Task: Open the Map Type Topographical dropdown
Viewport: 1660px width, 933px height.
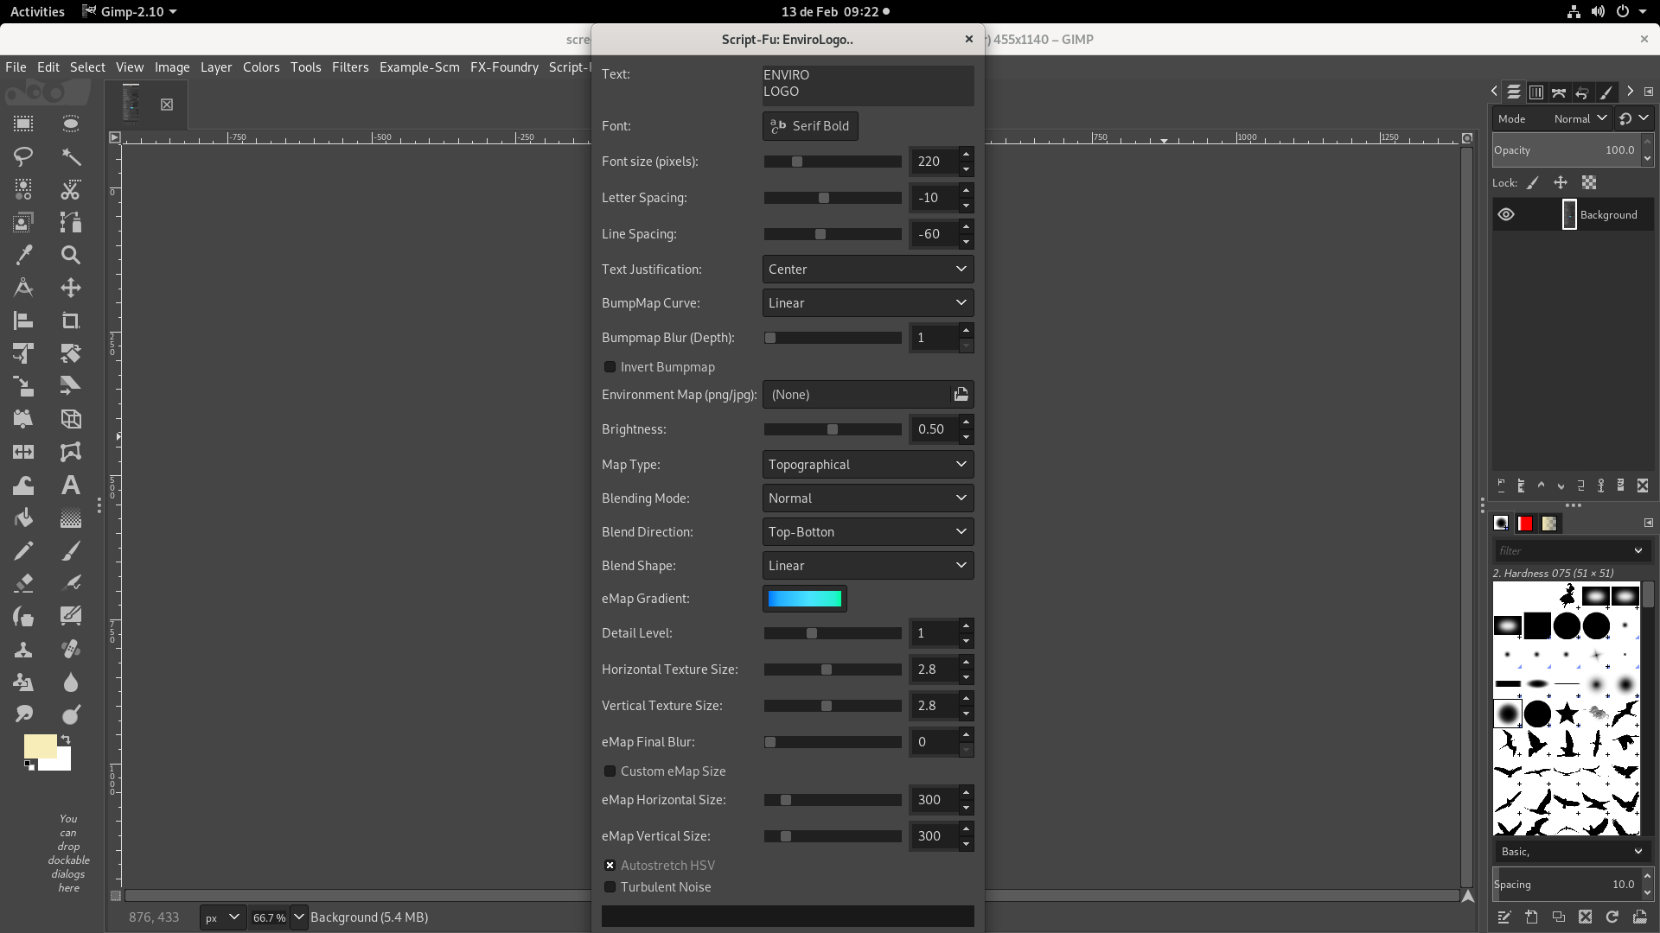Action: (x=867, y=465)
